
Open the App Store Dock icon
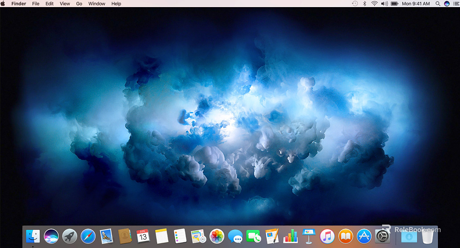click(364, 236)
